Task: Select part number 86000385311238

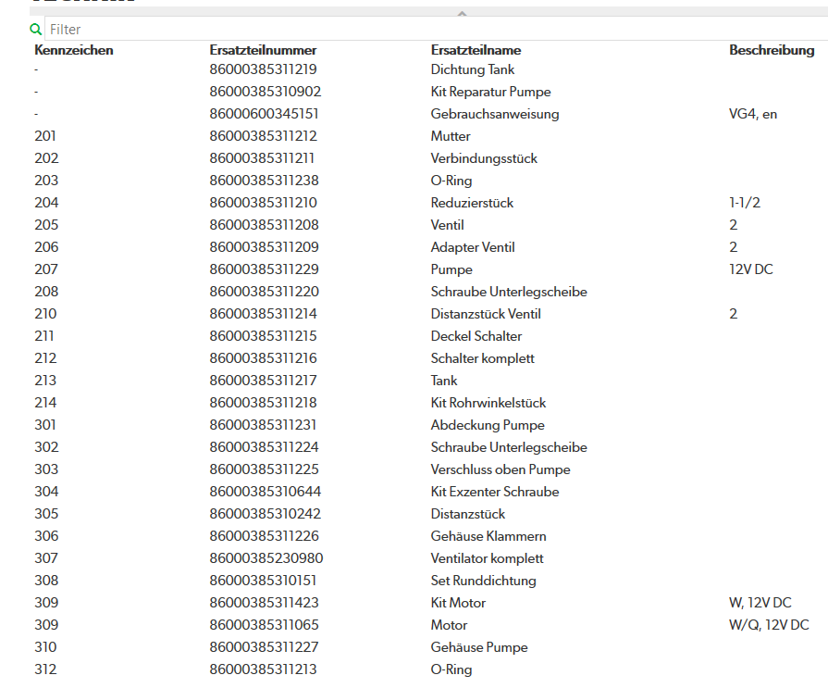Action: 264,181
